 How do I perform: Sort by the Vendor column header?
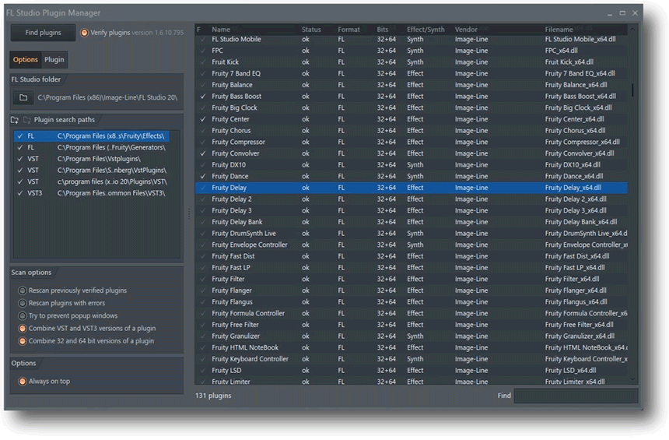tap(466, 30)
